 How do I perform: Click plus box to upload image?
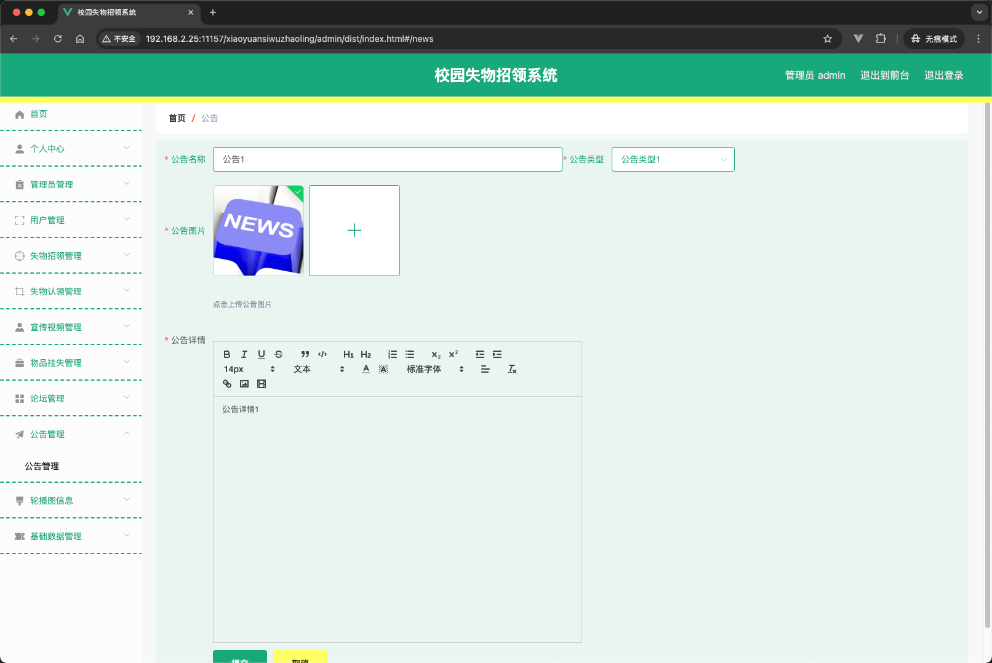354,231
